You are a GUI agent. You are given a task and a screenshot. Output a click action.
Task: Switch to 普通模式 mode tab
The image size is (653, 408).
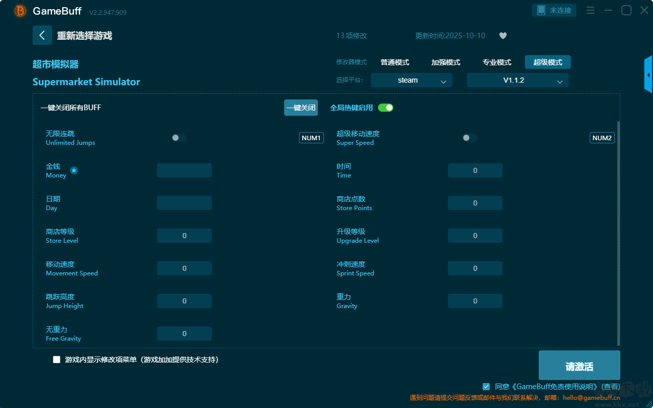pos(395,62)
